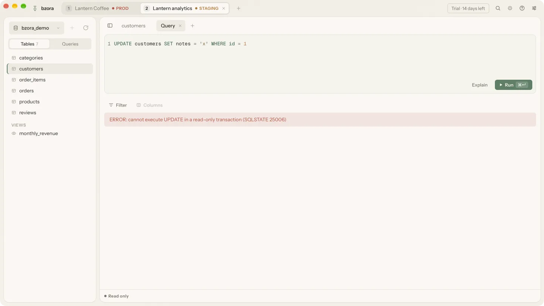The height and width of the screenshot is (306, 544).
Task: Open the search magnifier icon
Action: coord(498,8)
